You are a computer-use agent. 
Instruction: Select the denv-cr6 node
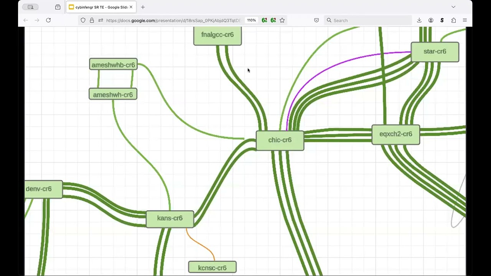[x=43, y=189]
